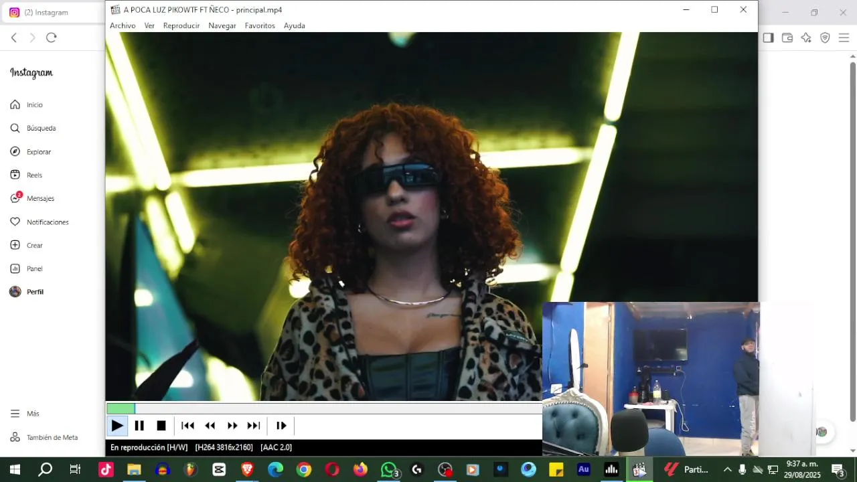
Task: Open the Ayuda menu
Action: coord(295,25)
